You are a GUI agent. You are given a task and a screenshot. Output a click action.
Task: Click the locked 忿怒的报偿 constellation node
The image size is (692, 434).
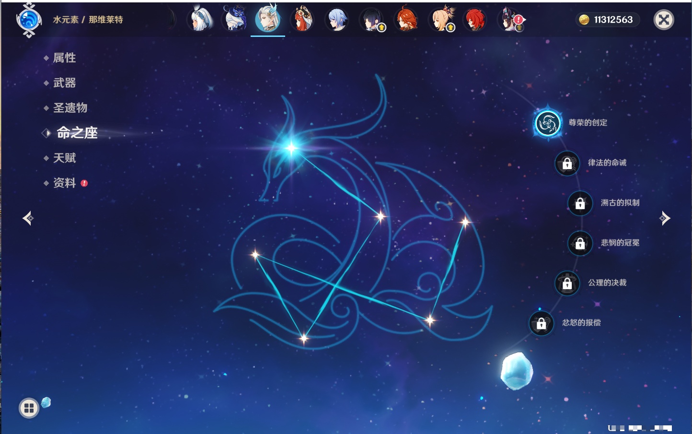(x=541, y=324)
